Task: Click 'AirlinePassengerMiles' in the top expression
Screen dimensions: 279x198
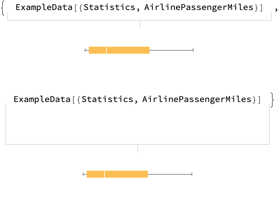Action: click(x=199, y=8)
